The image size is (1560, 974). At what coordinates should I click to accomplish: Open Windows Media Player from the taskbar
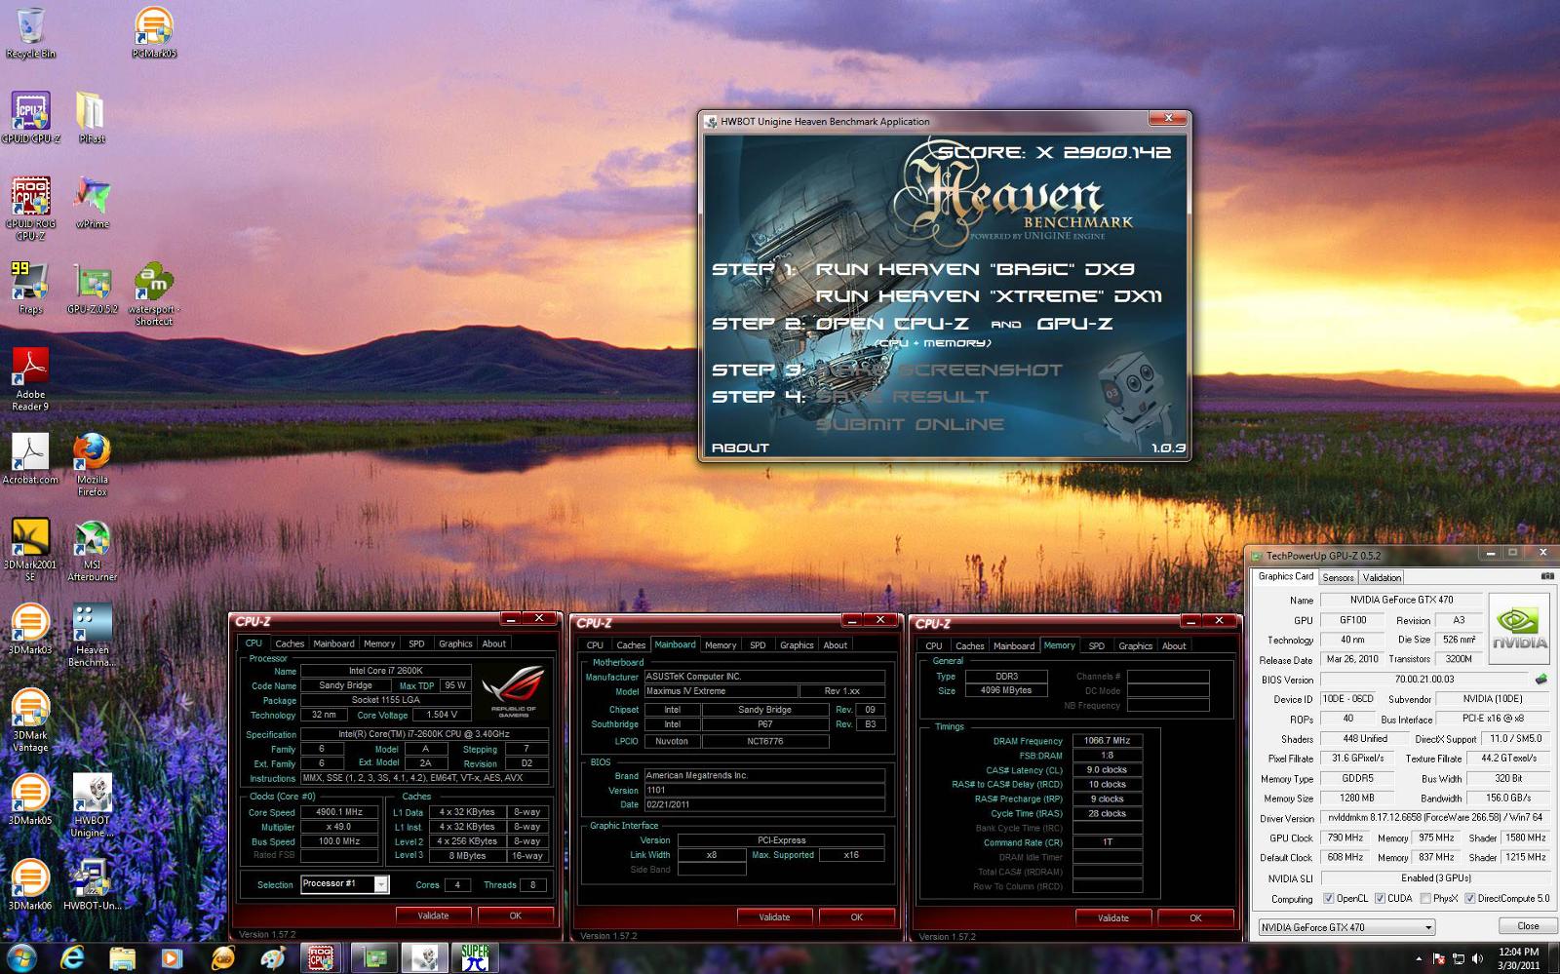172,957
